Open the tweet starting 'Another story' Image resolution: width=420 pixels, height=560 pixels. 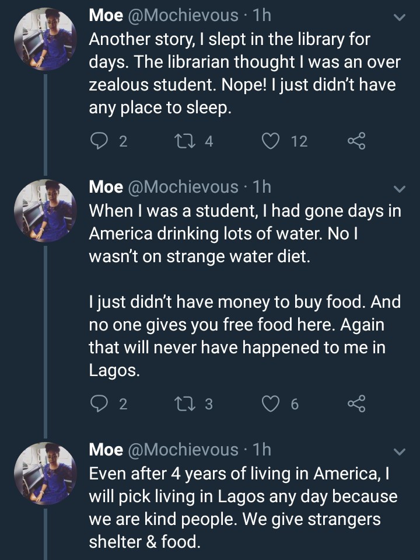(x=242, y=74)
